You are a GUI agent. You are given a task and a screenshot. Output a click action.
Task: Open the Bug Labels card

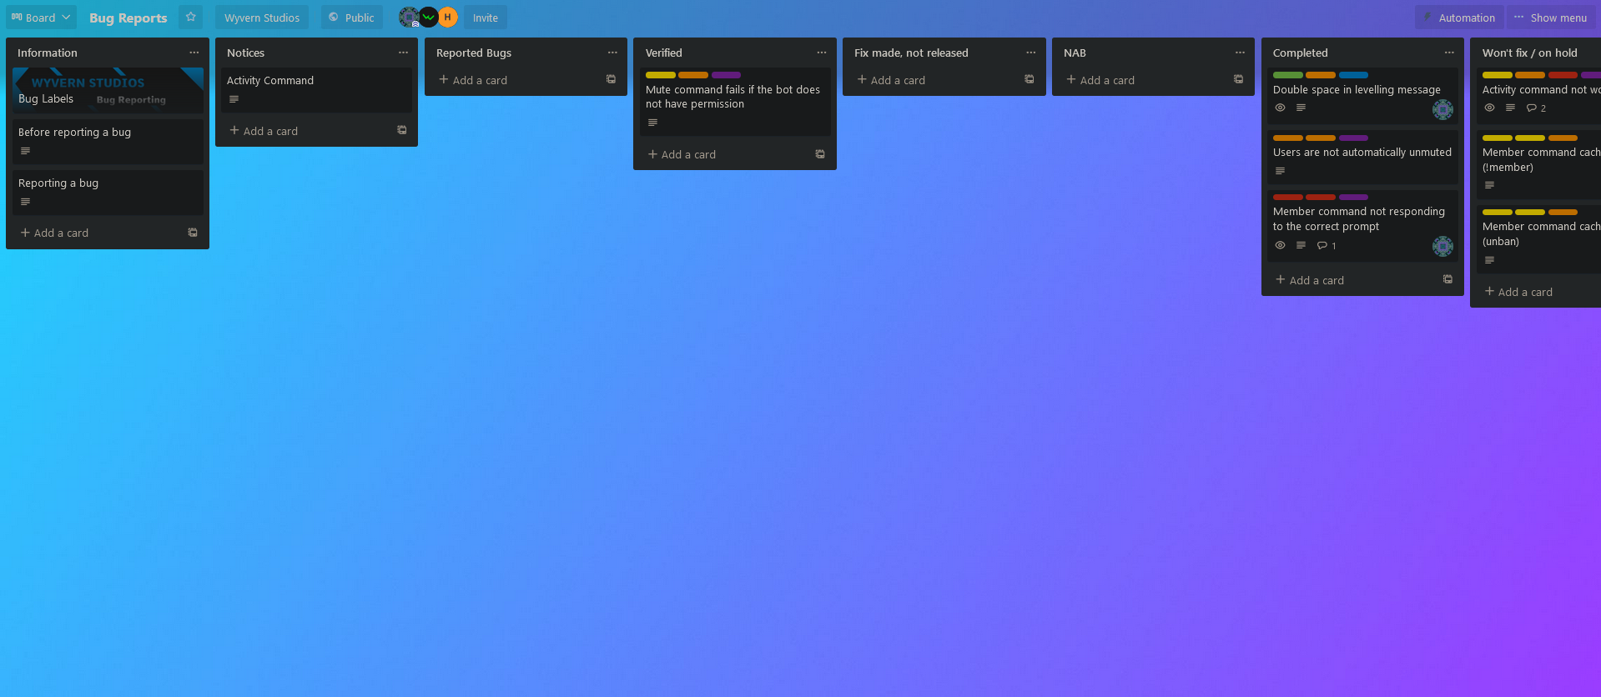pos(108,90)
